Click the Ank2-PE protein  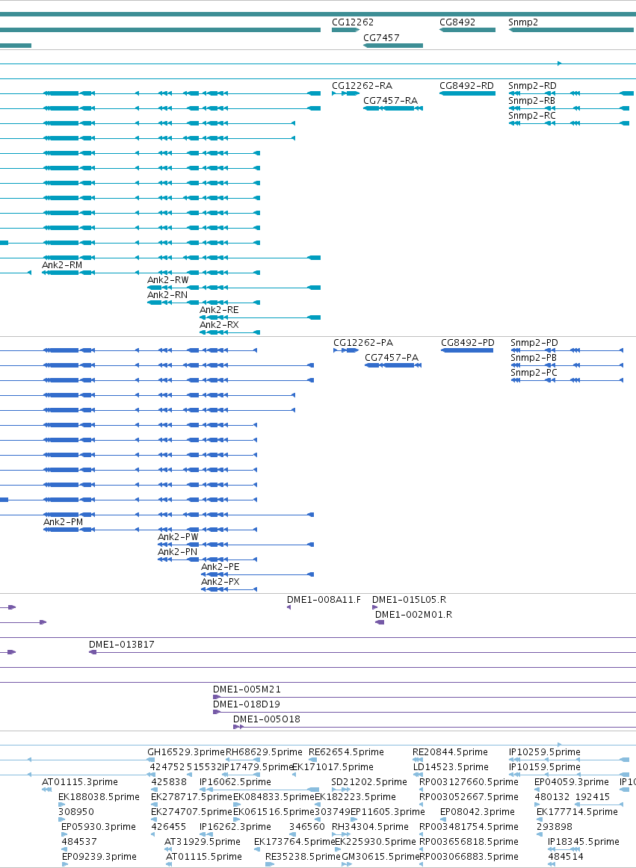click(x=257, y=574)
